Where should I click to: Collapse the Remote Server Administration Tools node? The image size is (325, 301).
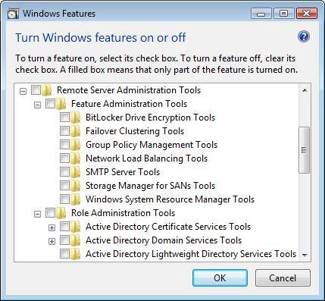click(23, 91)
